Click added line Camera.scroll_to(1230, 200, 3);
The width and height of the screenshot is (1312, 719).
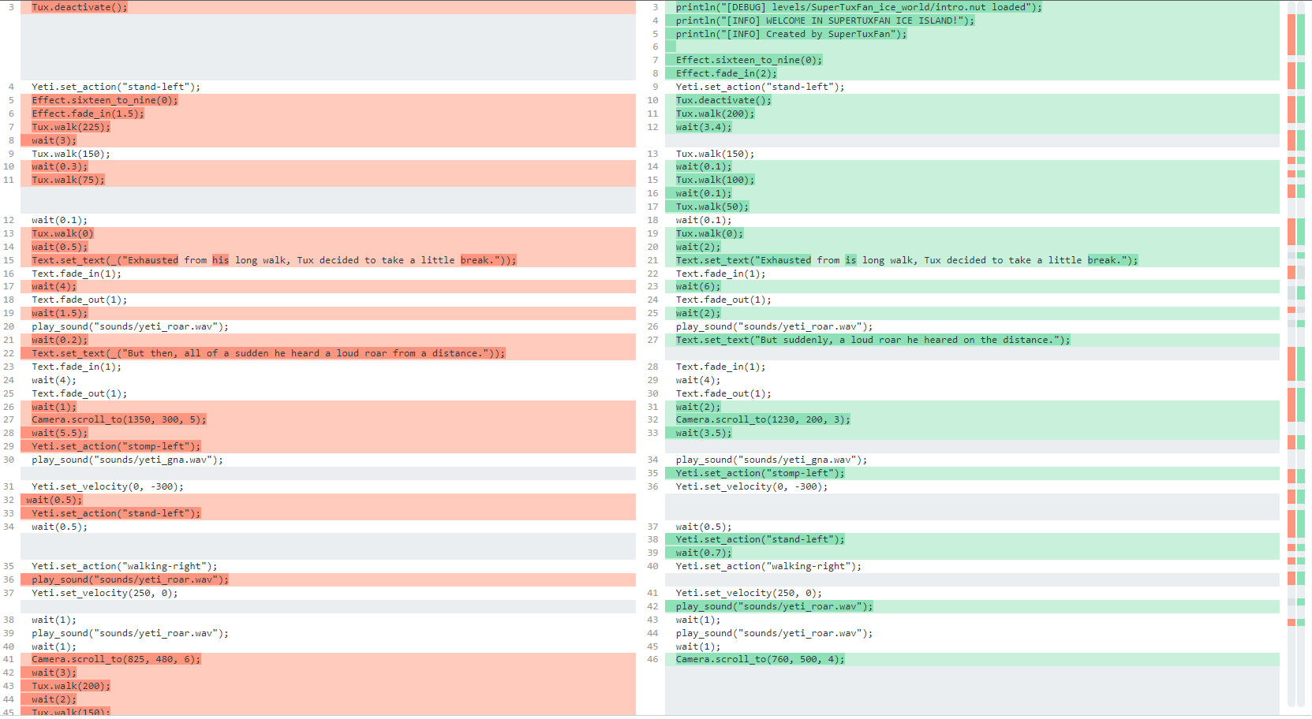(762, 419)
